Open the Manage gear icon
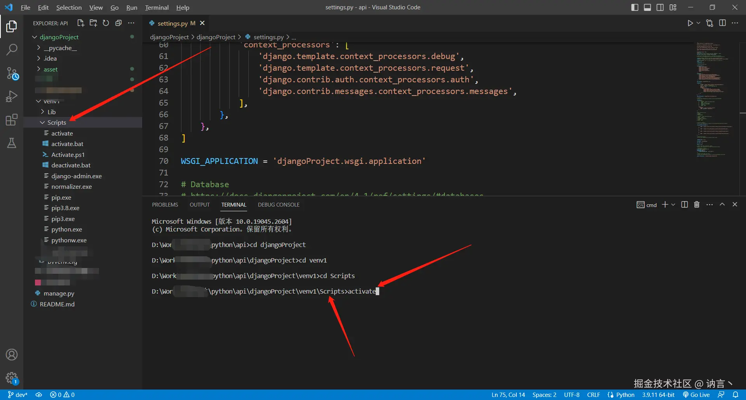Screen dimensions: 746x400 pos(12,378)
